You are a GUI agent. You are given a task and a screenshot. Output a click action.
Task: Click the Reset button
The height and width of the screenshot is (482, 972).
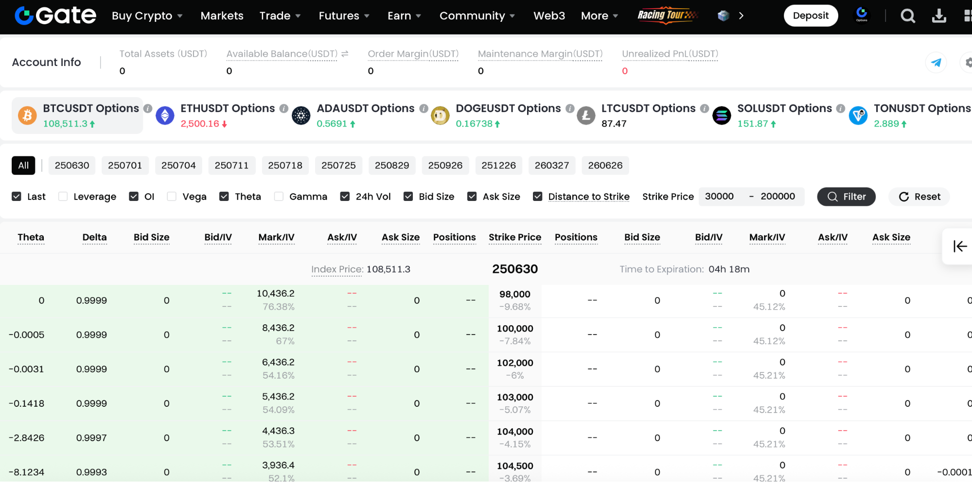pyautogui.click(x=919, y=197)
